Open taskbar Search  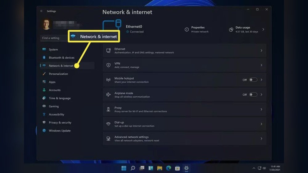pos(133,168)
